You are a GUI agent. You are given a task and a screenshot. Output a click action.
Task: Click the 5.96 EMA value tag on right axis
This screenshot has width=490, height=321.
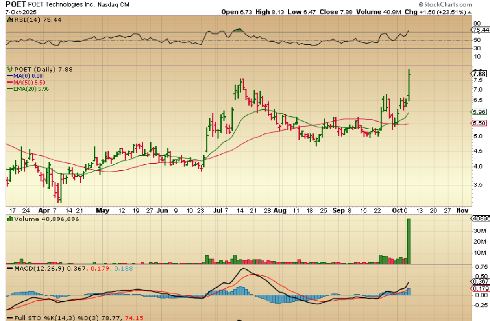479,112
